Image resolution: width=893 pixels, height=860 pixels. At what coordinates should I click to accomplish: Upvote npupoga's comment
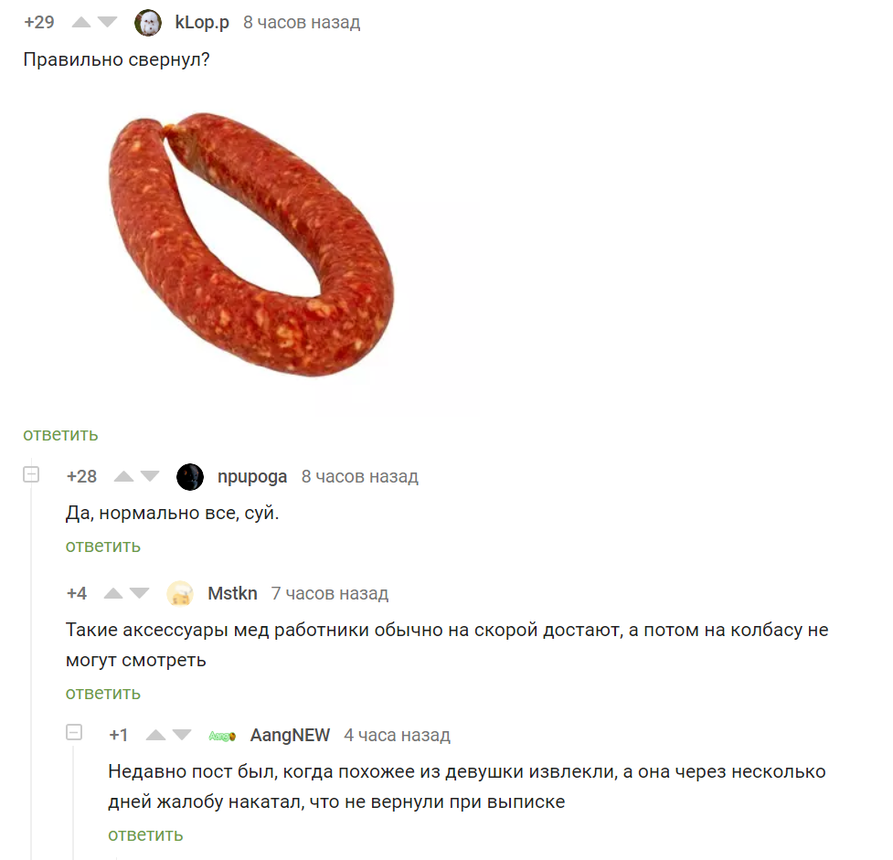(123, 477)
